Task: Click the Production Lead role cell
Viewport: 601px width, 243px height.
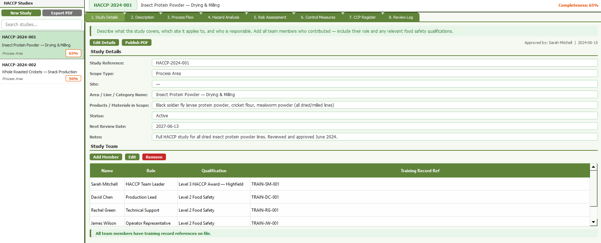Action: pyautogui.click(x=151, y=197)
